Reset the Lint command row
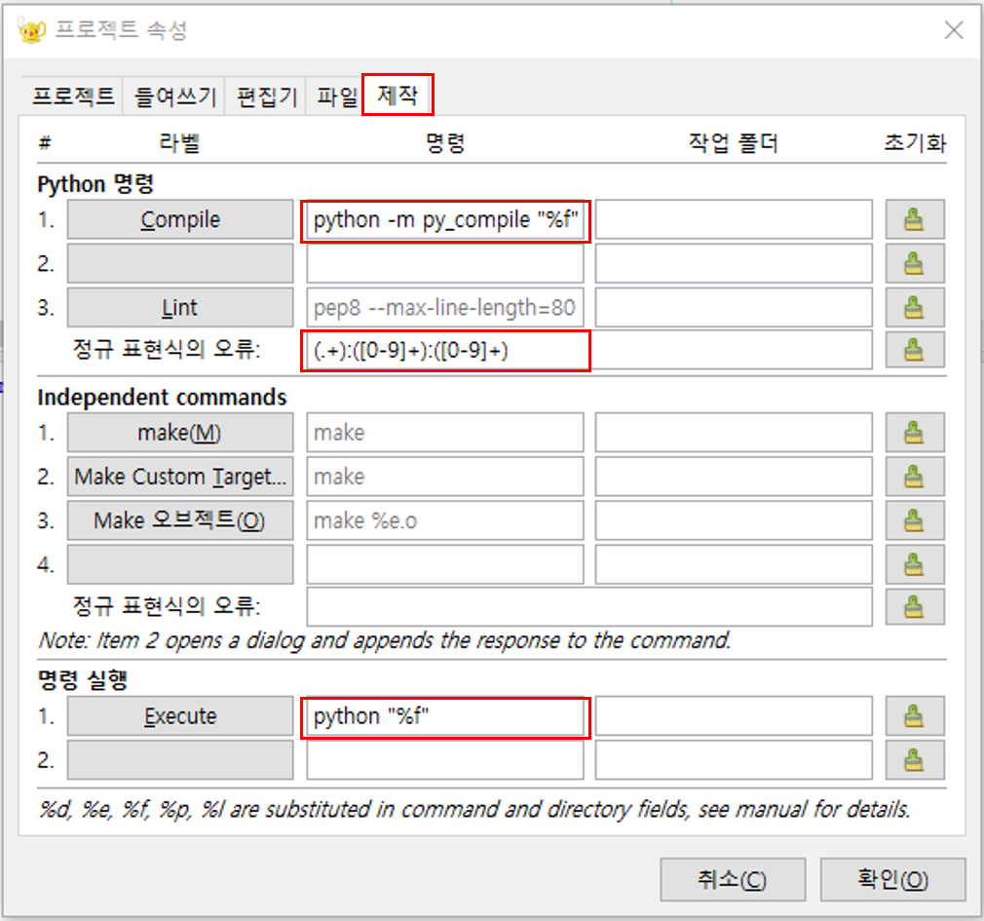 click(x=915, y=308)
